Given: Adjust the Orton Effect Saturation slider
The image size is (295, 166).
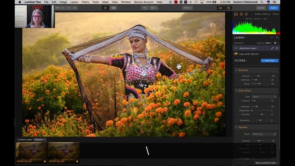Looking at the screenshot, I should point(260,120).
